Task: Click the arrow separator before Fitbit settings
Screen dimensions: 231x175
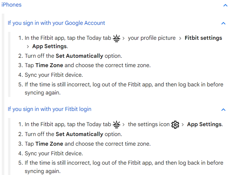Action: pos(180,38)
